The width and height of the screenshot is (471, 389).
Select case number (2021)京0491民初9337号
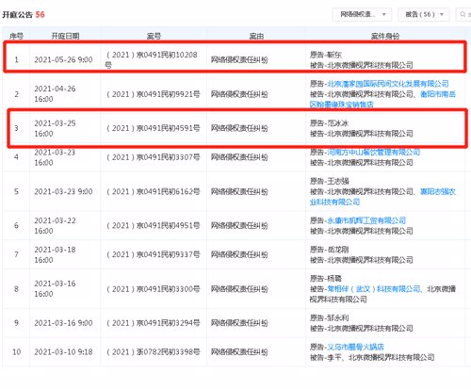[x=153, y=254]
